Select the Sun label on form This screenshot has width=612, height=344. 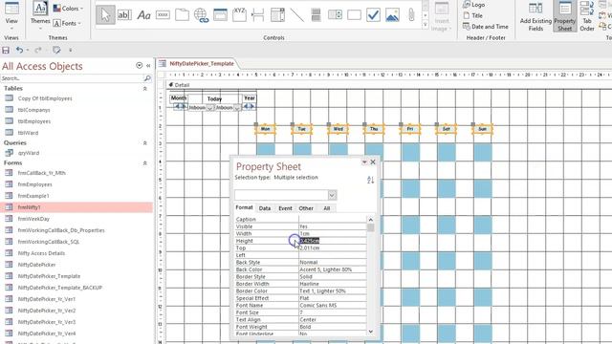[482, 129]
